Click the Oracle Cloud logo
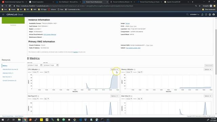Viewport: 217px width, 122px height. (15, 15)
